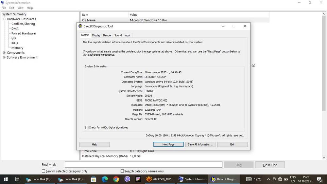The width and height of the screenshot is (327, 184).
Task: Change ENG US input language
Action: [x=293, y=179]
